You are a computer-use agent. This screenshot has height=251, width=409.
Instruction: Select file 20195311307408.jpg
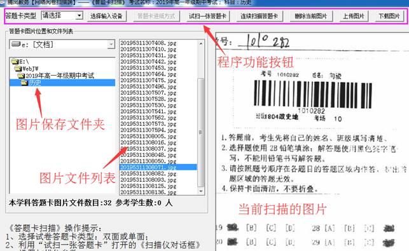[148, 43]
